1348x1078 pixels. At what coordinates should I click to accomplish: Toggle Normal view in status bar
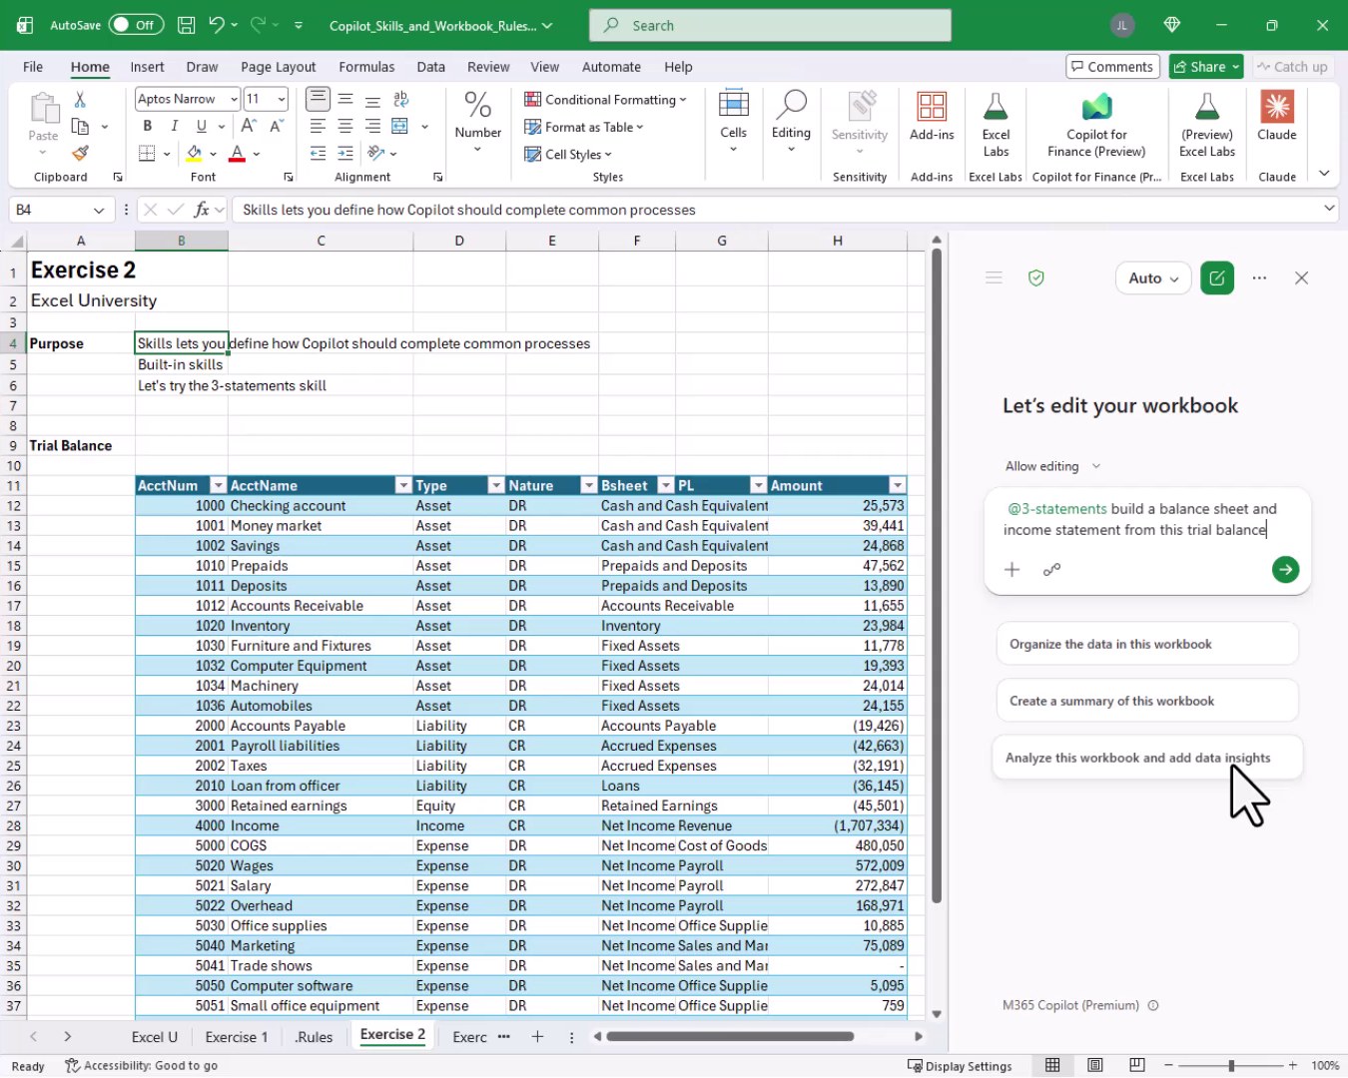(x=1052, y=1065)
